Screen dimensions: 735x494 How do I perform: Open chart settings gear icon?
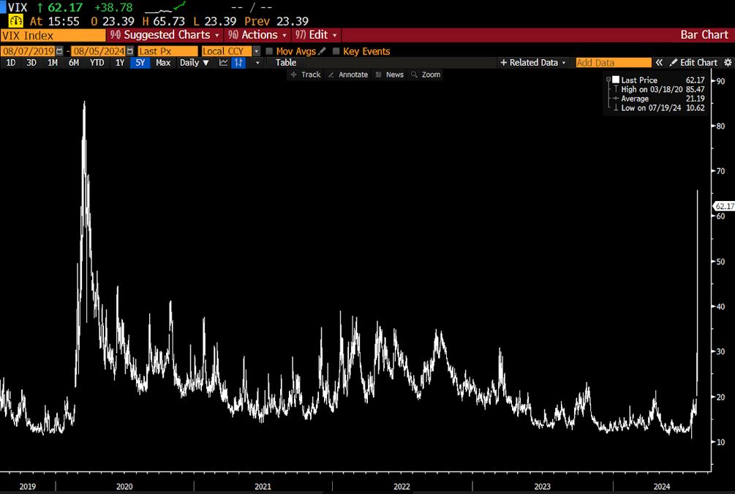(x=727, y=63)
